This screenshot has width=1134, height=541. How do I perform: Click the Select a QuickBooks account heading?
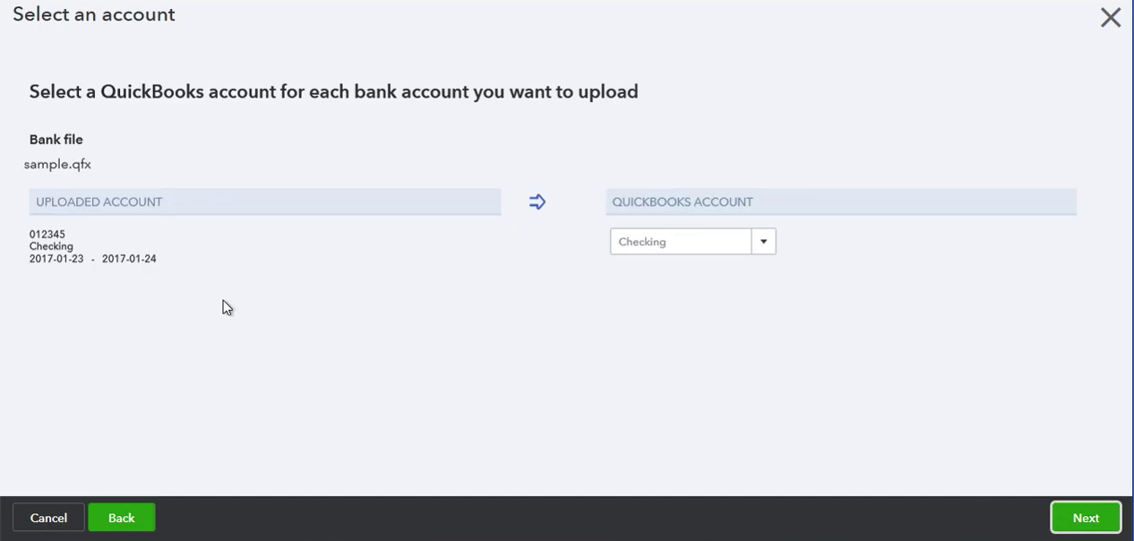(x=333, y=91)
